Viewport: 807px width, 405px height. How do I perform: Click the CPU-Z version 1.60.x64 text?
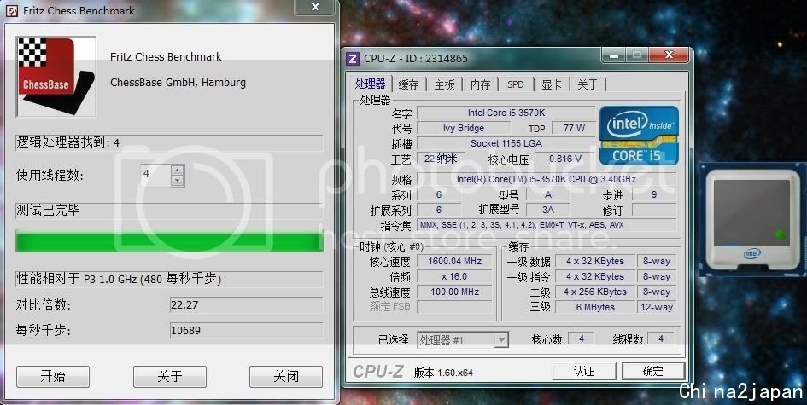coord(443,373)
